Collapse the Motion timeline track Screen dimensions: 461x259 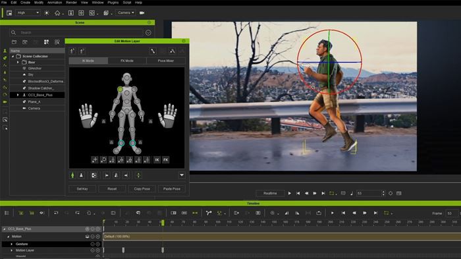(x=8, y=237)
